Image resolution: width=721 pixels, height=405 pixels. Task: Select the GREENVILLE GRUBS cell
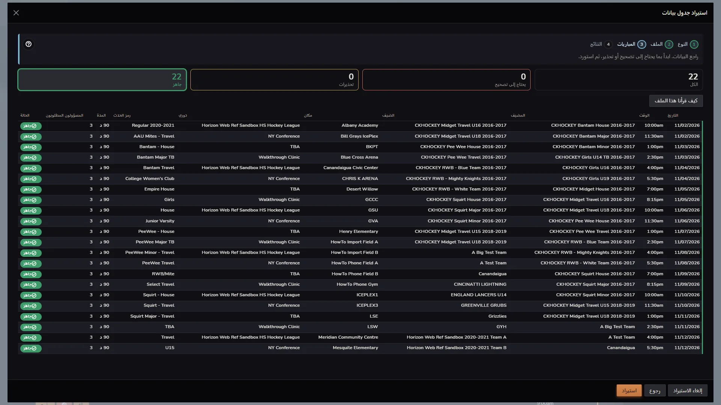484,305
